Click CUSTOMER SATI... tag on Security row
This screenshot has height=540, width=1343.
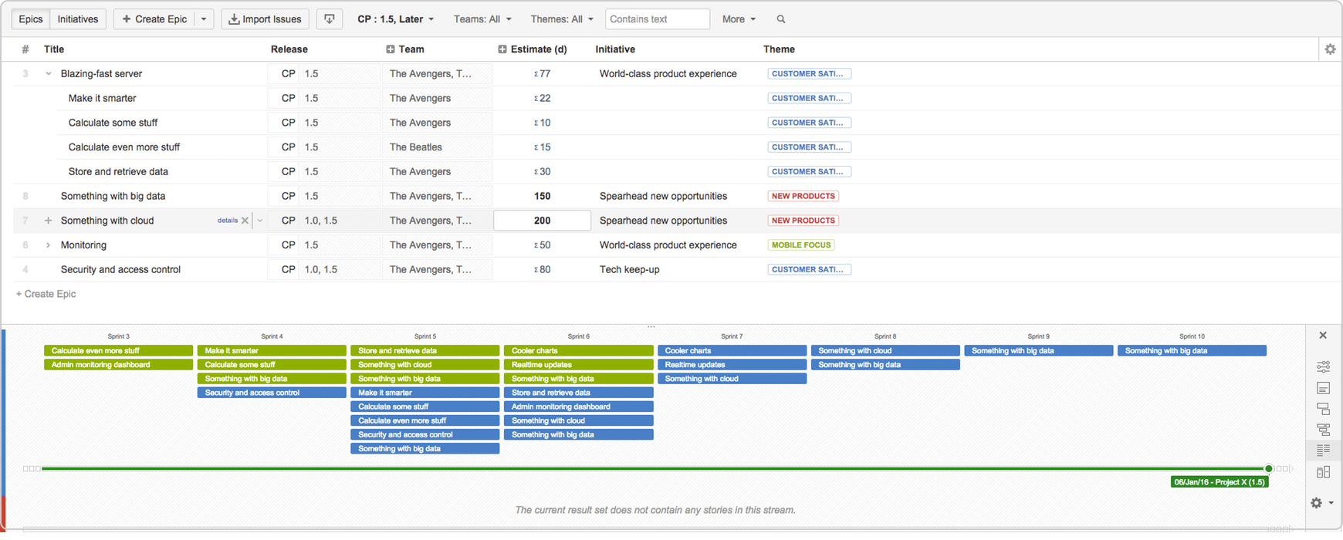[x=810, y=270]
